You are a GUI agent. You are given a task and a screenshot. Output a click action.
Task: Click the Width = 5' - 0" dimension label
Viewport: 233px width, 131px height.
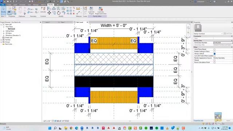114,25
